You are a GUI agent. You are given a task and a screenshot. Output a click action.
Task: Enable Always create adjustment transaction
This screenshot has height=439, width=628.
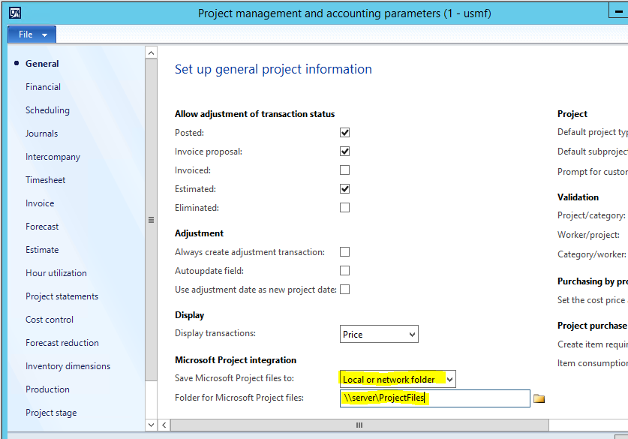click(x=344, y=252)
